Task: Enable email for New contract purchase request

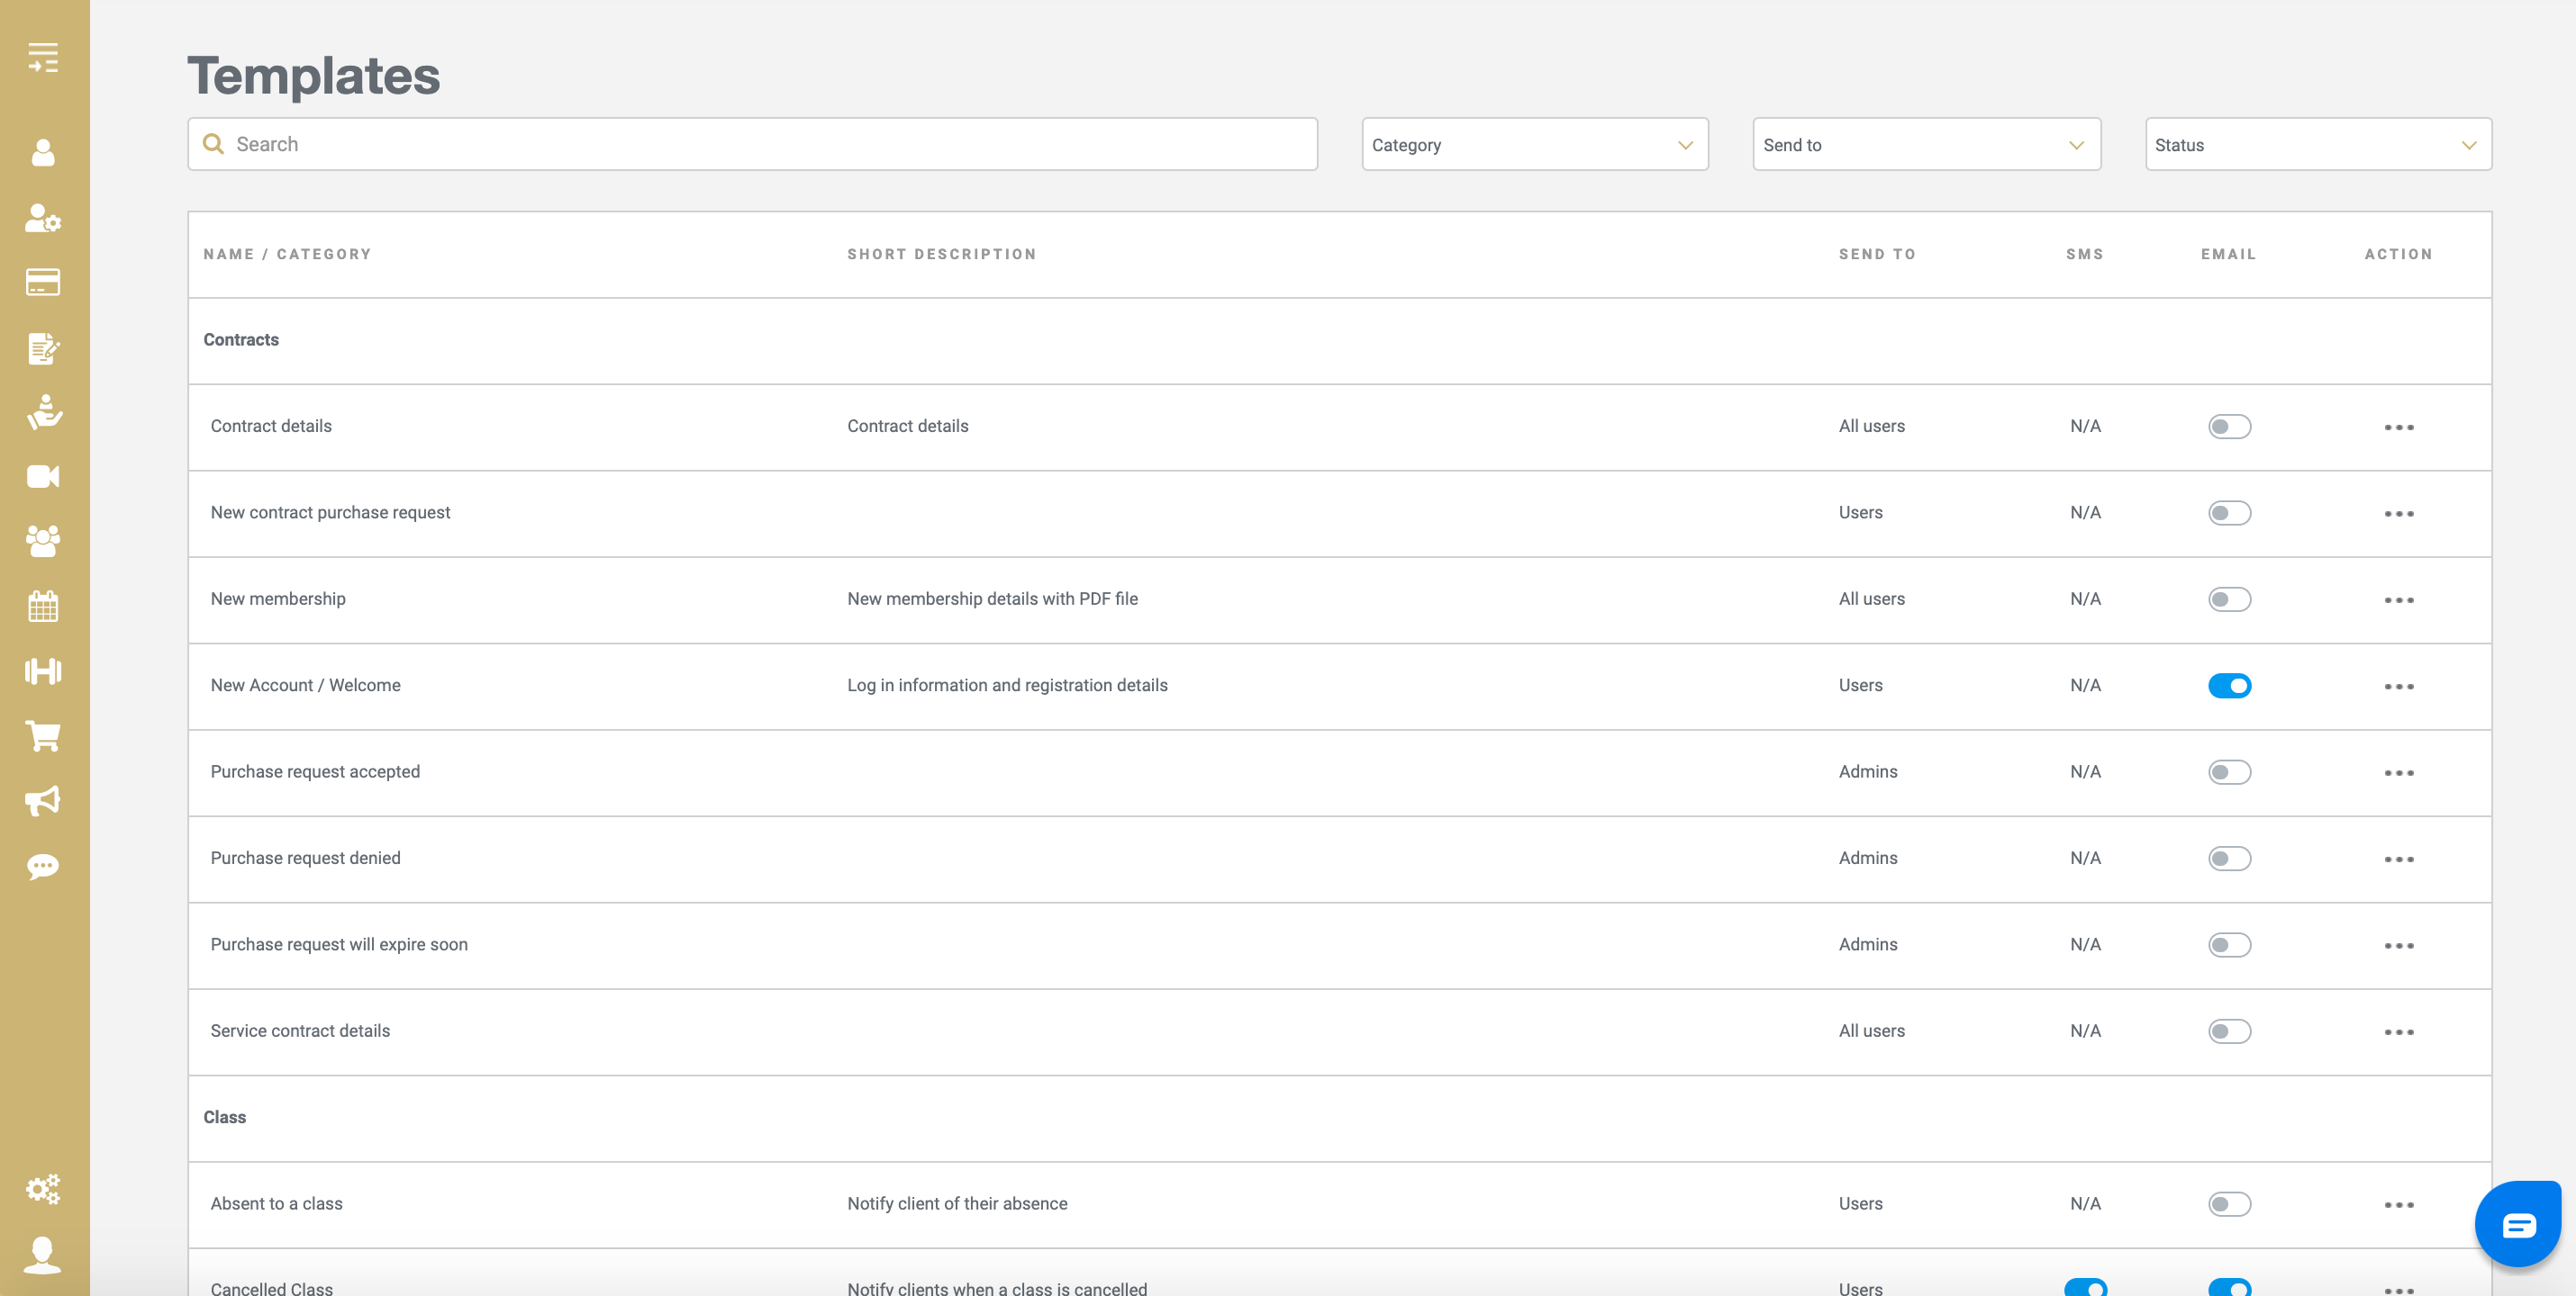Action: point(2229,513)
